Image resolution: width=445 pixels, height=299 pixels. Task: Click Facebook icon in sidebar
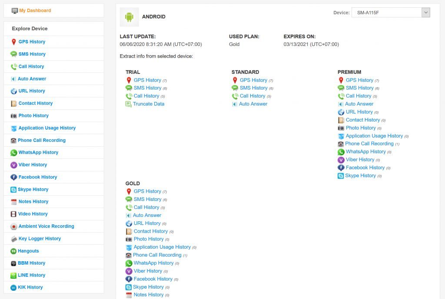tap(13, 177)
